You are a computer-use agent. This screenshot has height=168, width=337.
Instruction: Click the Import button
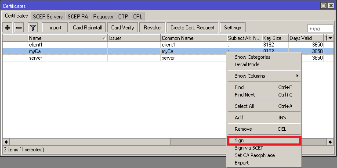click(55, 28)
